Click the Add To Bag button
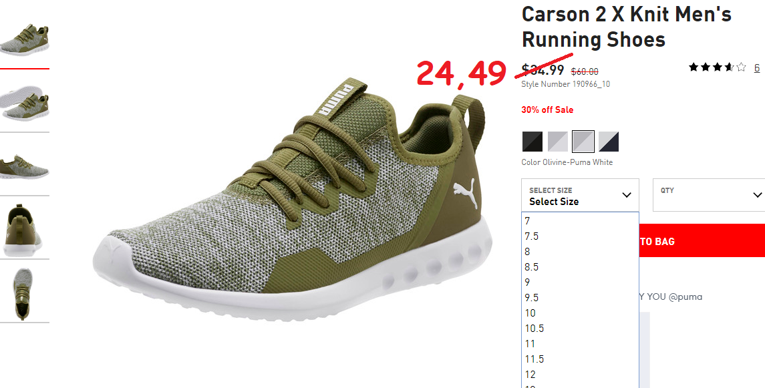The height and width of the screenshot is (388, 765). click(x=702, y=241)
